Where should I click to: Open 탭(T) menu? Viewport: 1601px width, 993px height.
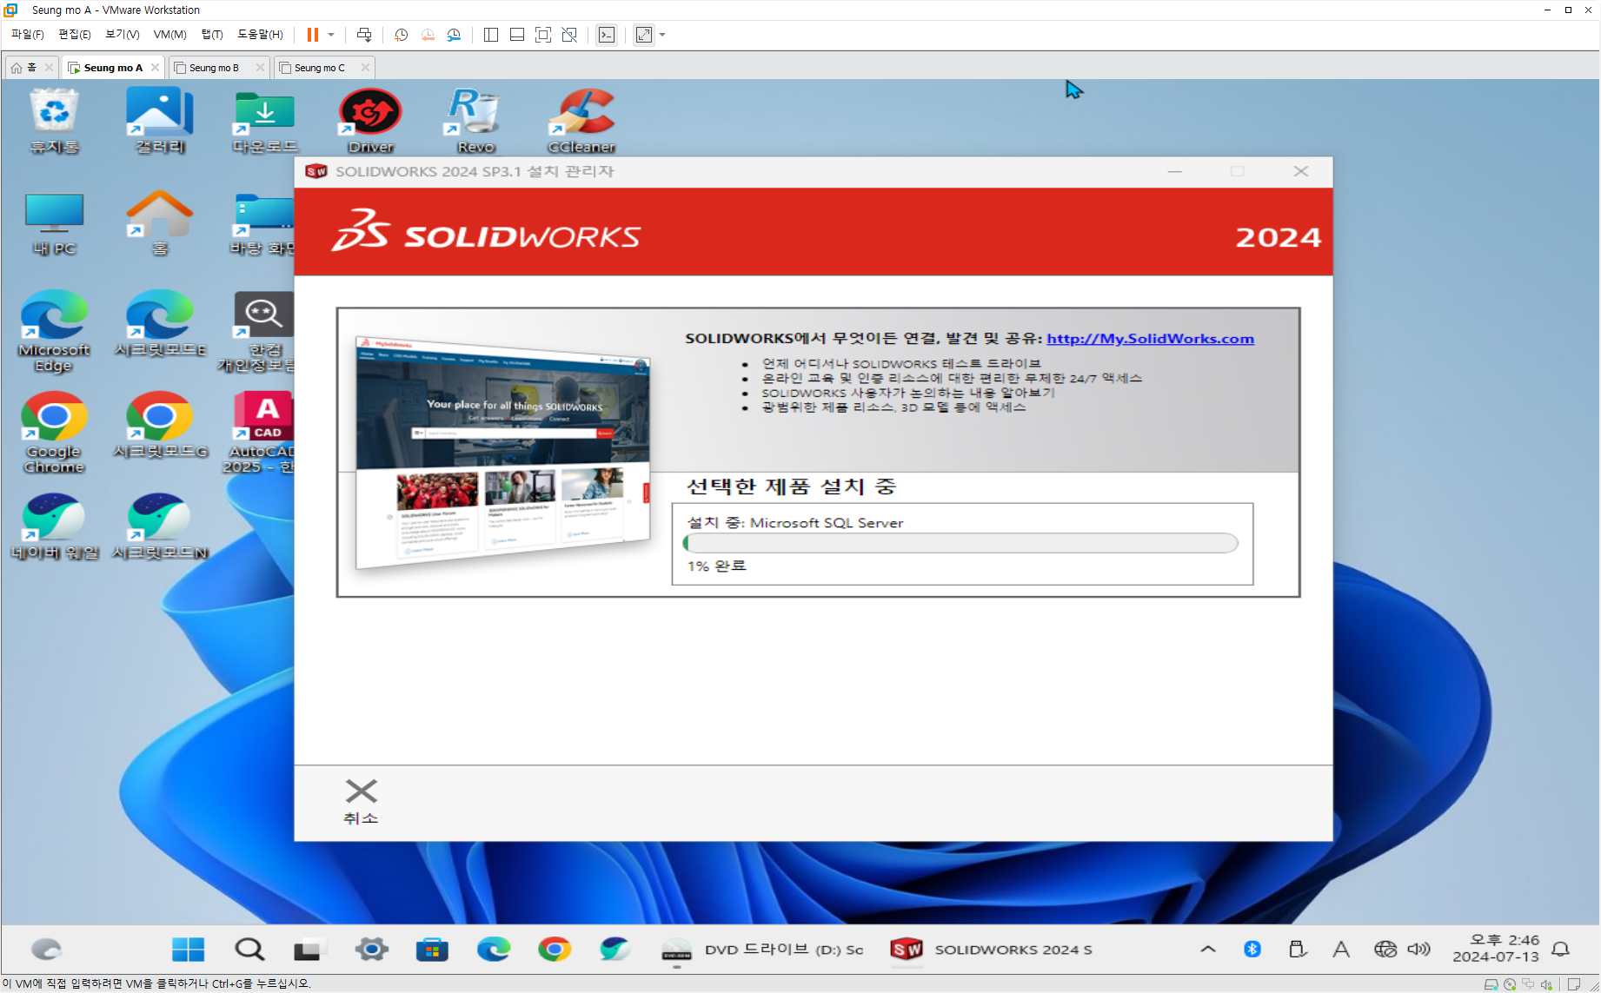(x=212, y=35)
